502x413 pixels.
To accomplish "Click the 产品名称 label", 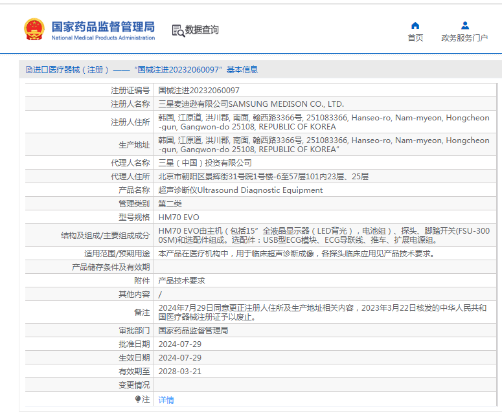I will (134, 190).
